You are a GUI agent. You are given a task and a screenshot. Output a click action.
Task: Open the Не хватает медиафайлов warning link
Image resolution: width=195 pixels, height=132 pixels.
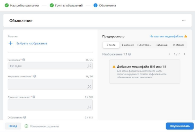[x=166, y=36]
